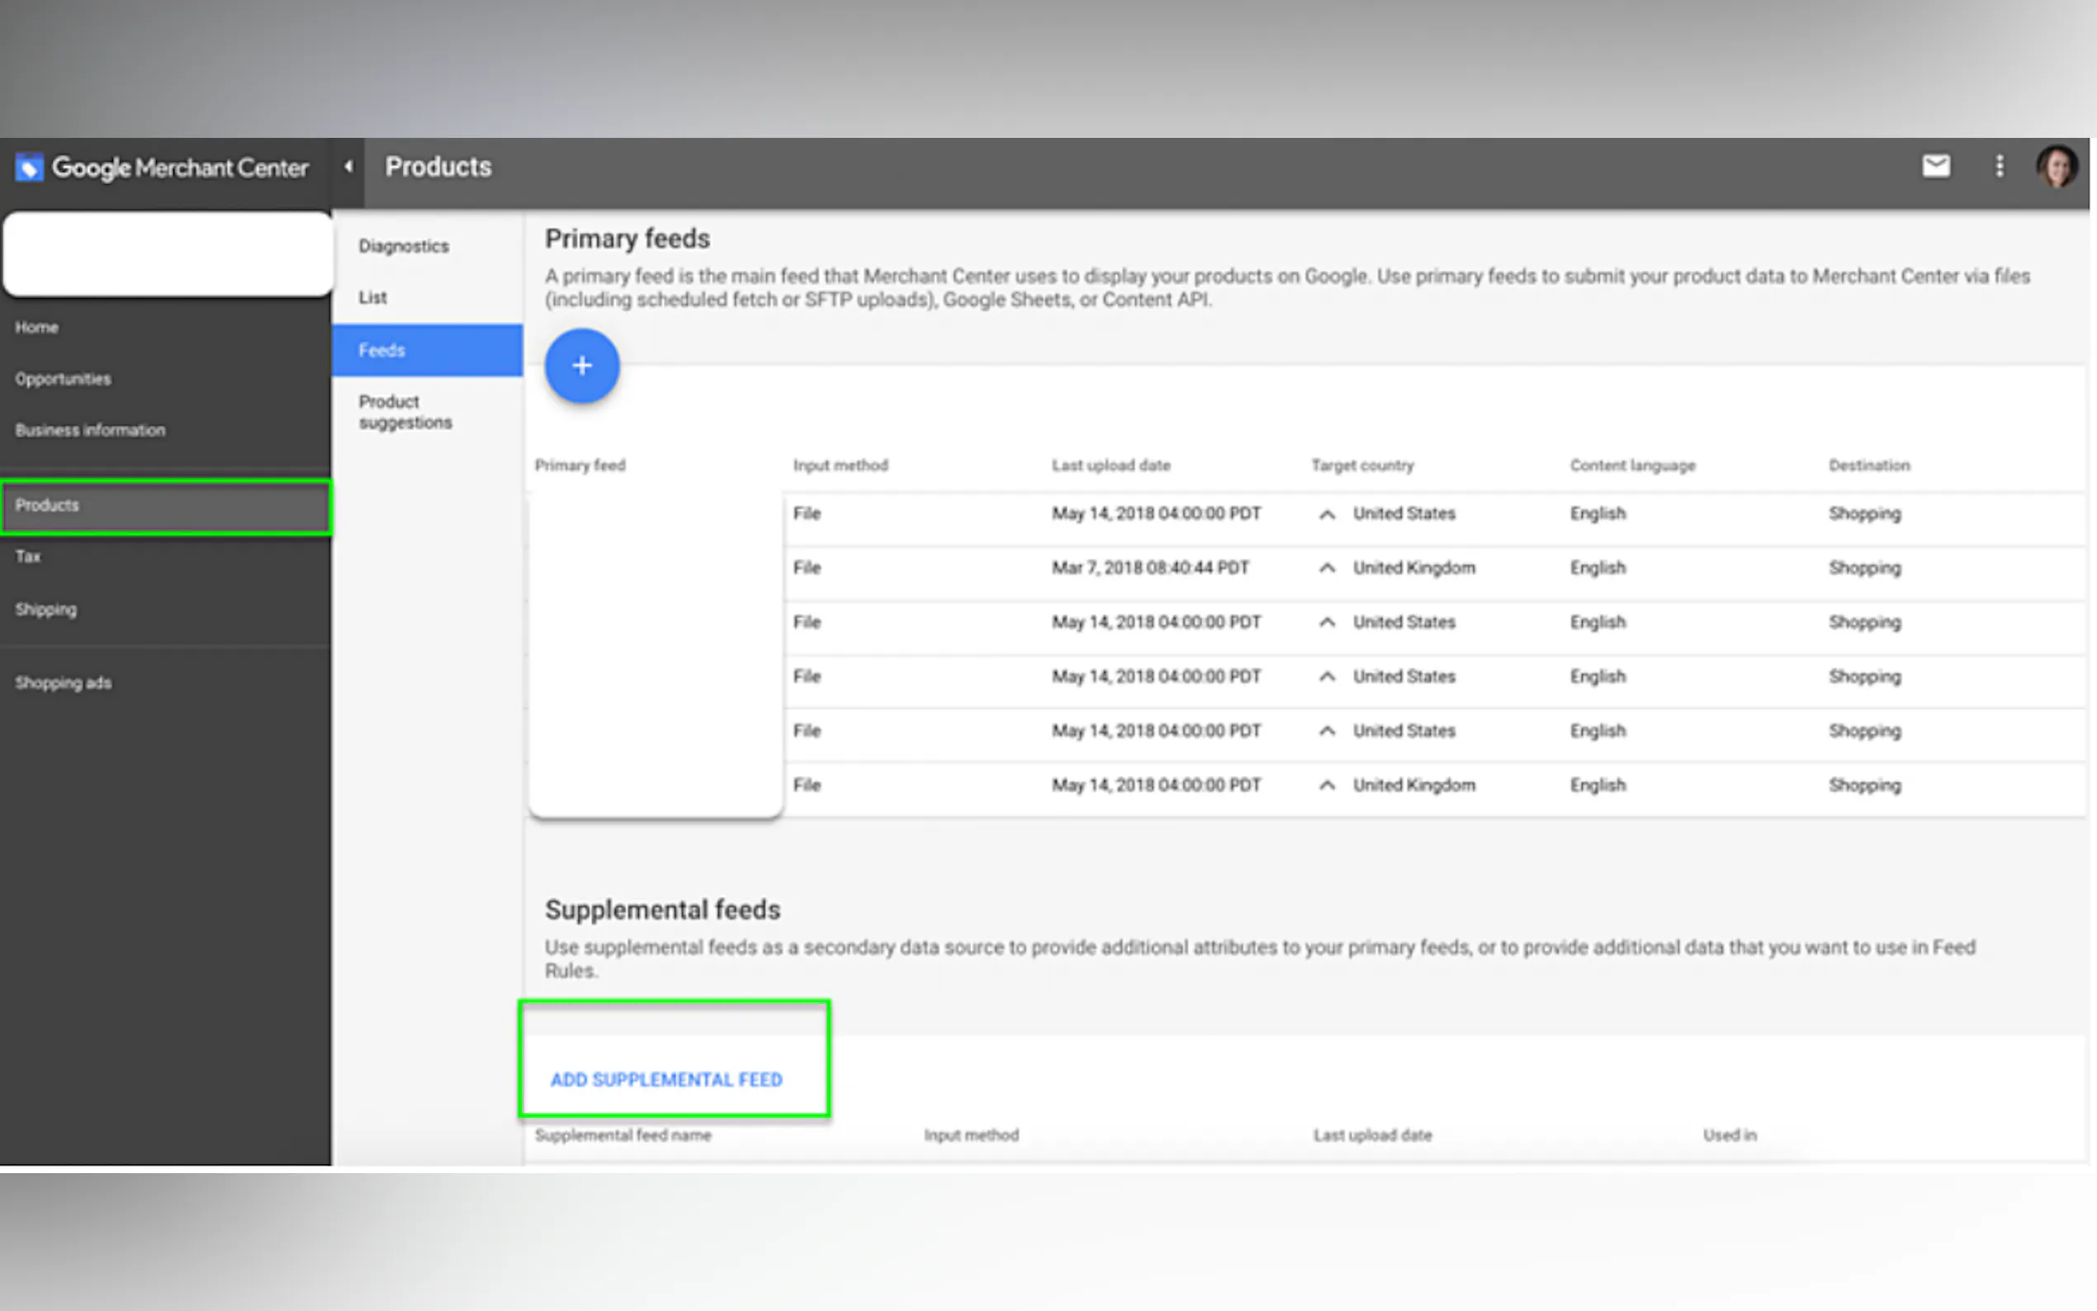
Task: Switch to the List tab
Action: [x=373, y=297]
